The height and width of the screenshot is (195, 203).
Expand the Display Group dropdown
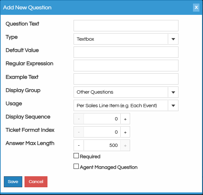pos(173,92)
